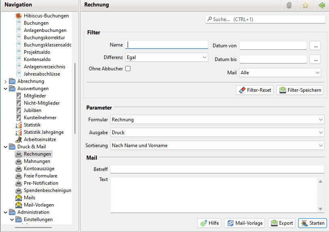Click the Arbeitseinsätze icon in tree
The image size is (329, 232).
click(x=19, y=139)
